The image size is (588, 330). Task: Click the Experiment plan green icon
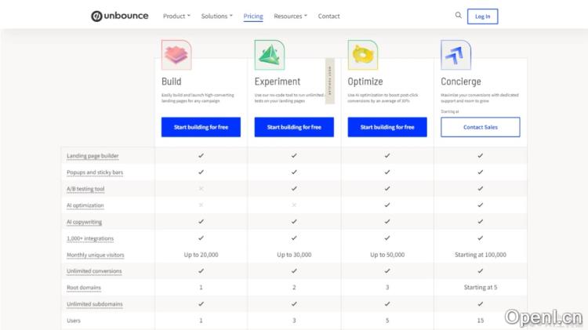pyautogui.click(x=269, y=55)
